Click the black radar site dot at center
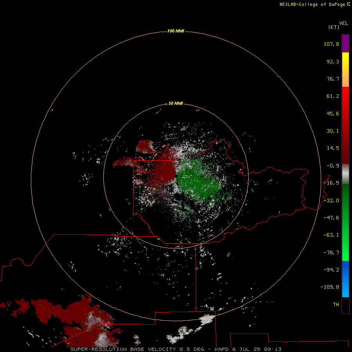 176,176
